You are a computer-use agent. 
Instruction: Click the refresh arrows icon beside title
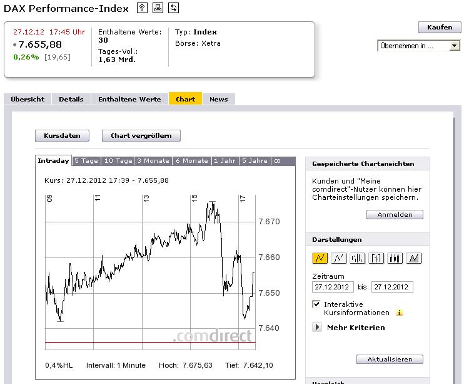[173, 8]
